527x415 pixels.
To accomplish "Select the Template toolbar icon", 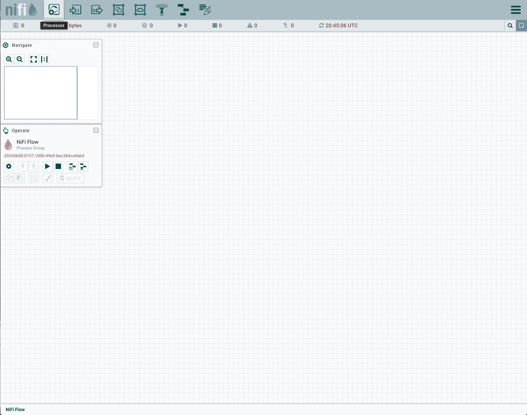I will [183, 9].
